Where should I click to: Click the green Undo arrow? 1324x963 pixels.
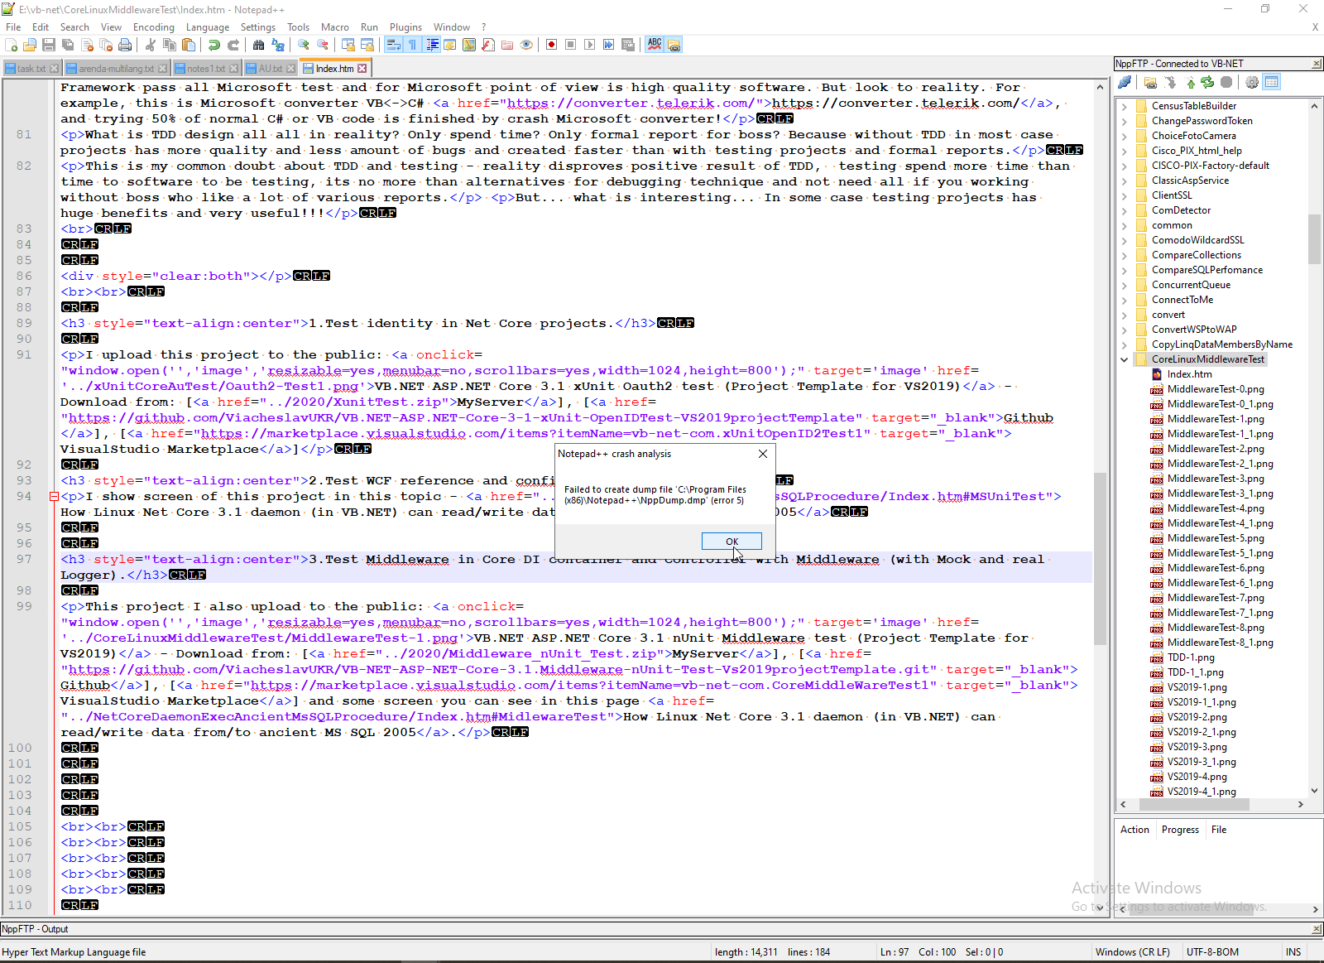pyautogui.click(x=213, y=45)
